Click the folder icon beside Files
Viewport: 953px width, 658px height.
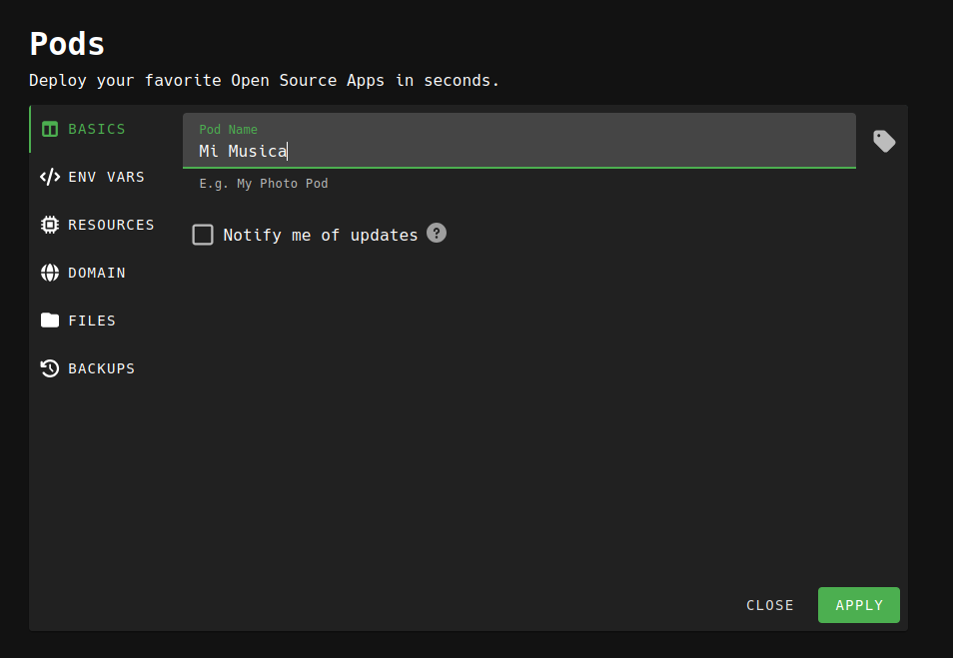pos(50,321)
